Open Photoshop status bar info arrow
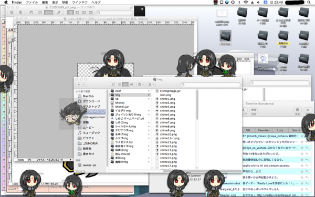The image size is (315, 197). (70, 160)
